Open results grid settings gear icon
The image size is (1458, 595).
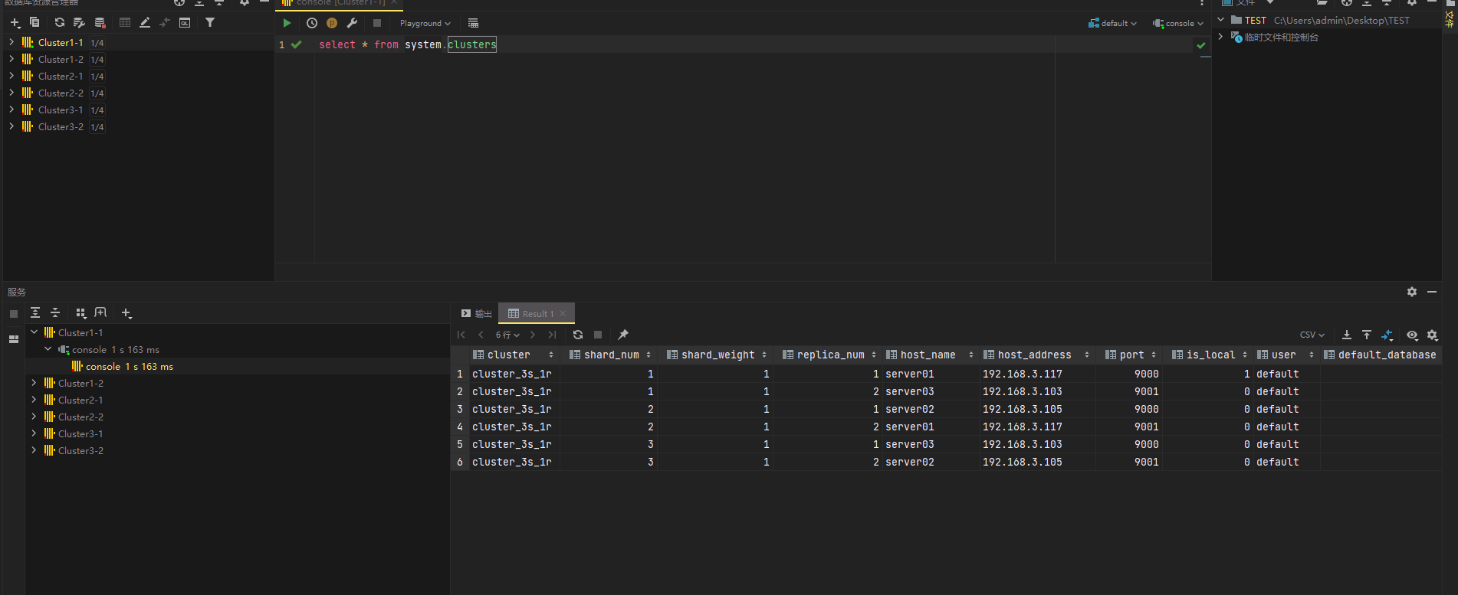(x=1432, y=335)
